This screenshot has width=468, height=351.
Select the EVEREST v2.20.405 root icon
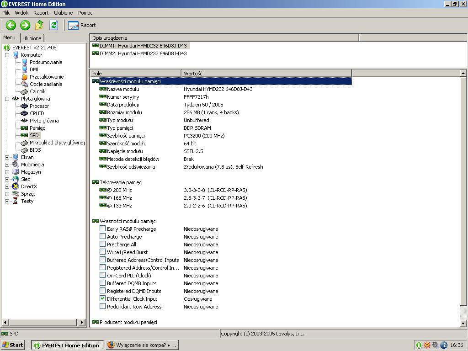(x=7, y=48)
